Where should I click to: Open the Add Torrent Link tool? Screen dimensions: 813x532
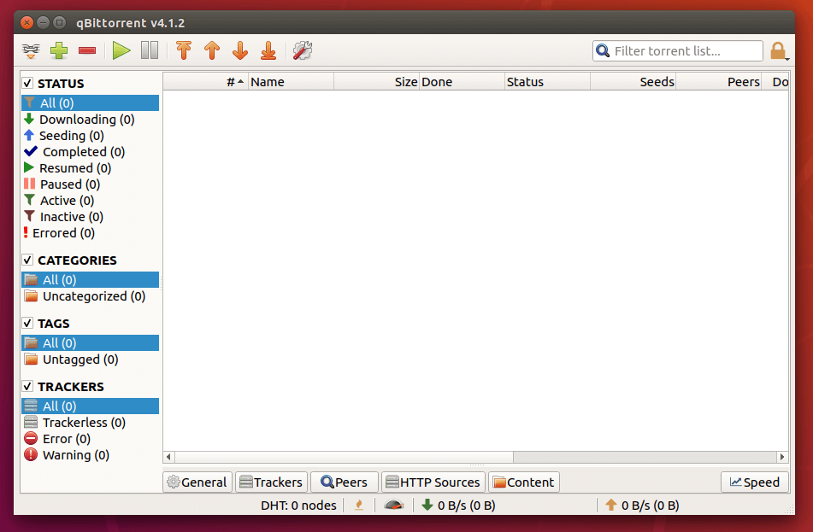(30, 50)
